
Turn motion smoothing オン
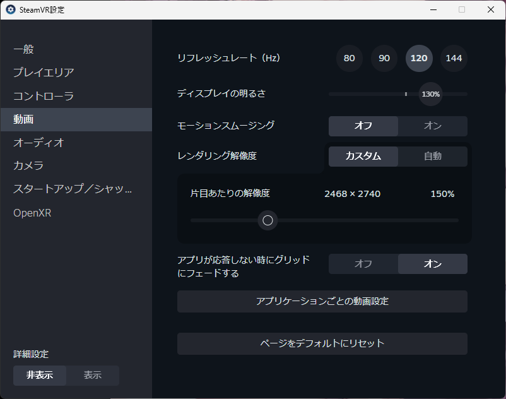click(433, 126)
